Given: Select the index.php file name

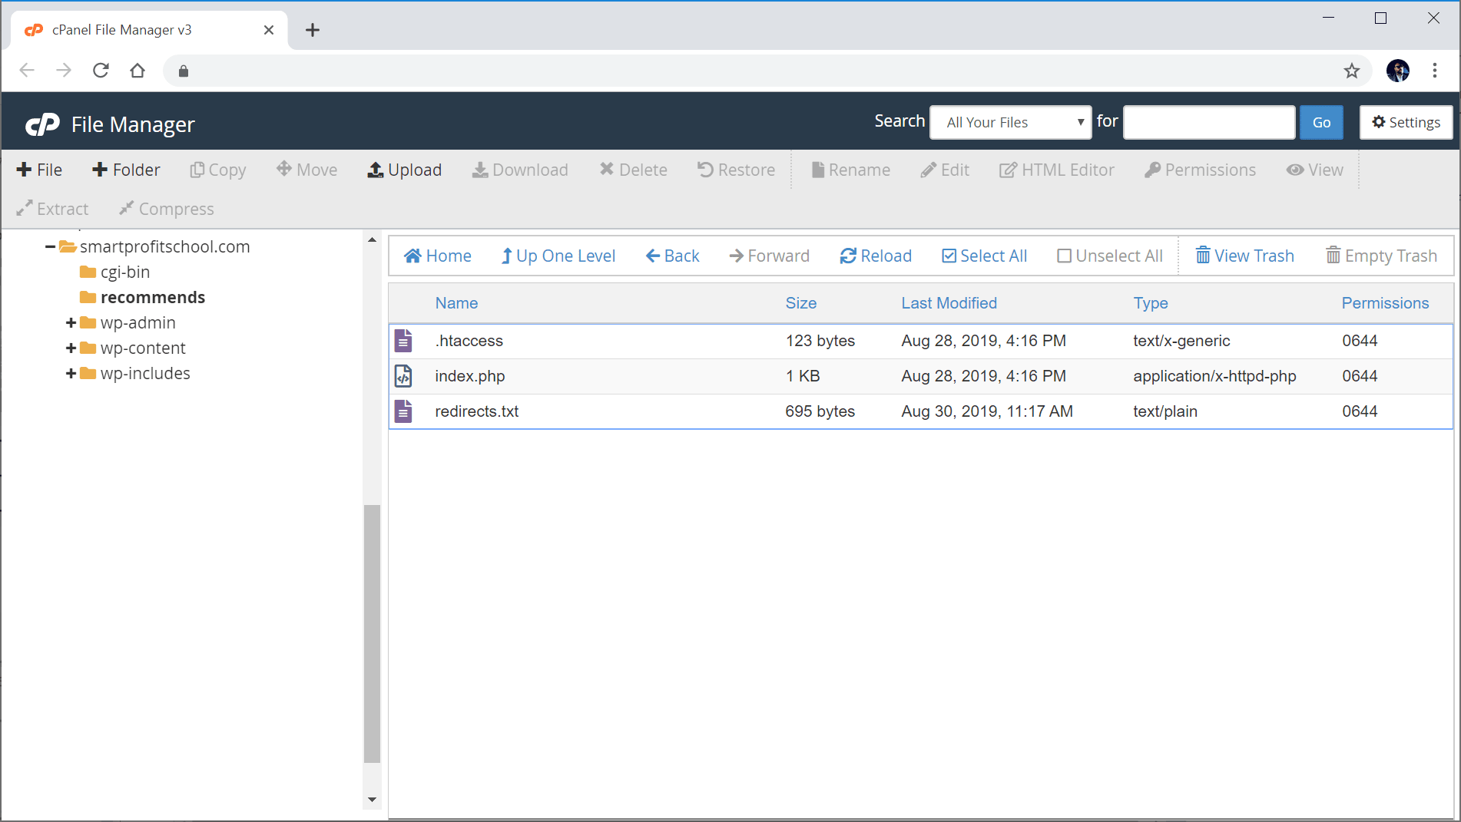Looking at the screenshot, I should pos(470,376).
